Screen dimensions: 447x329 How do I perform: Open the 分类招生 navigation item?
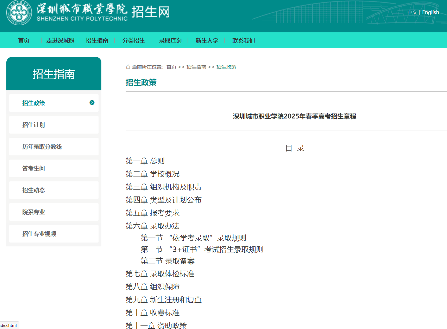pos(134,40)
